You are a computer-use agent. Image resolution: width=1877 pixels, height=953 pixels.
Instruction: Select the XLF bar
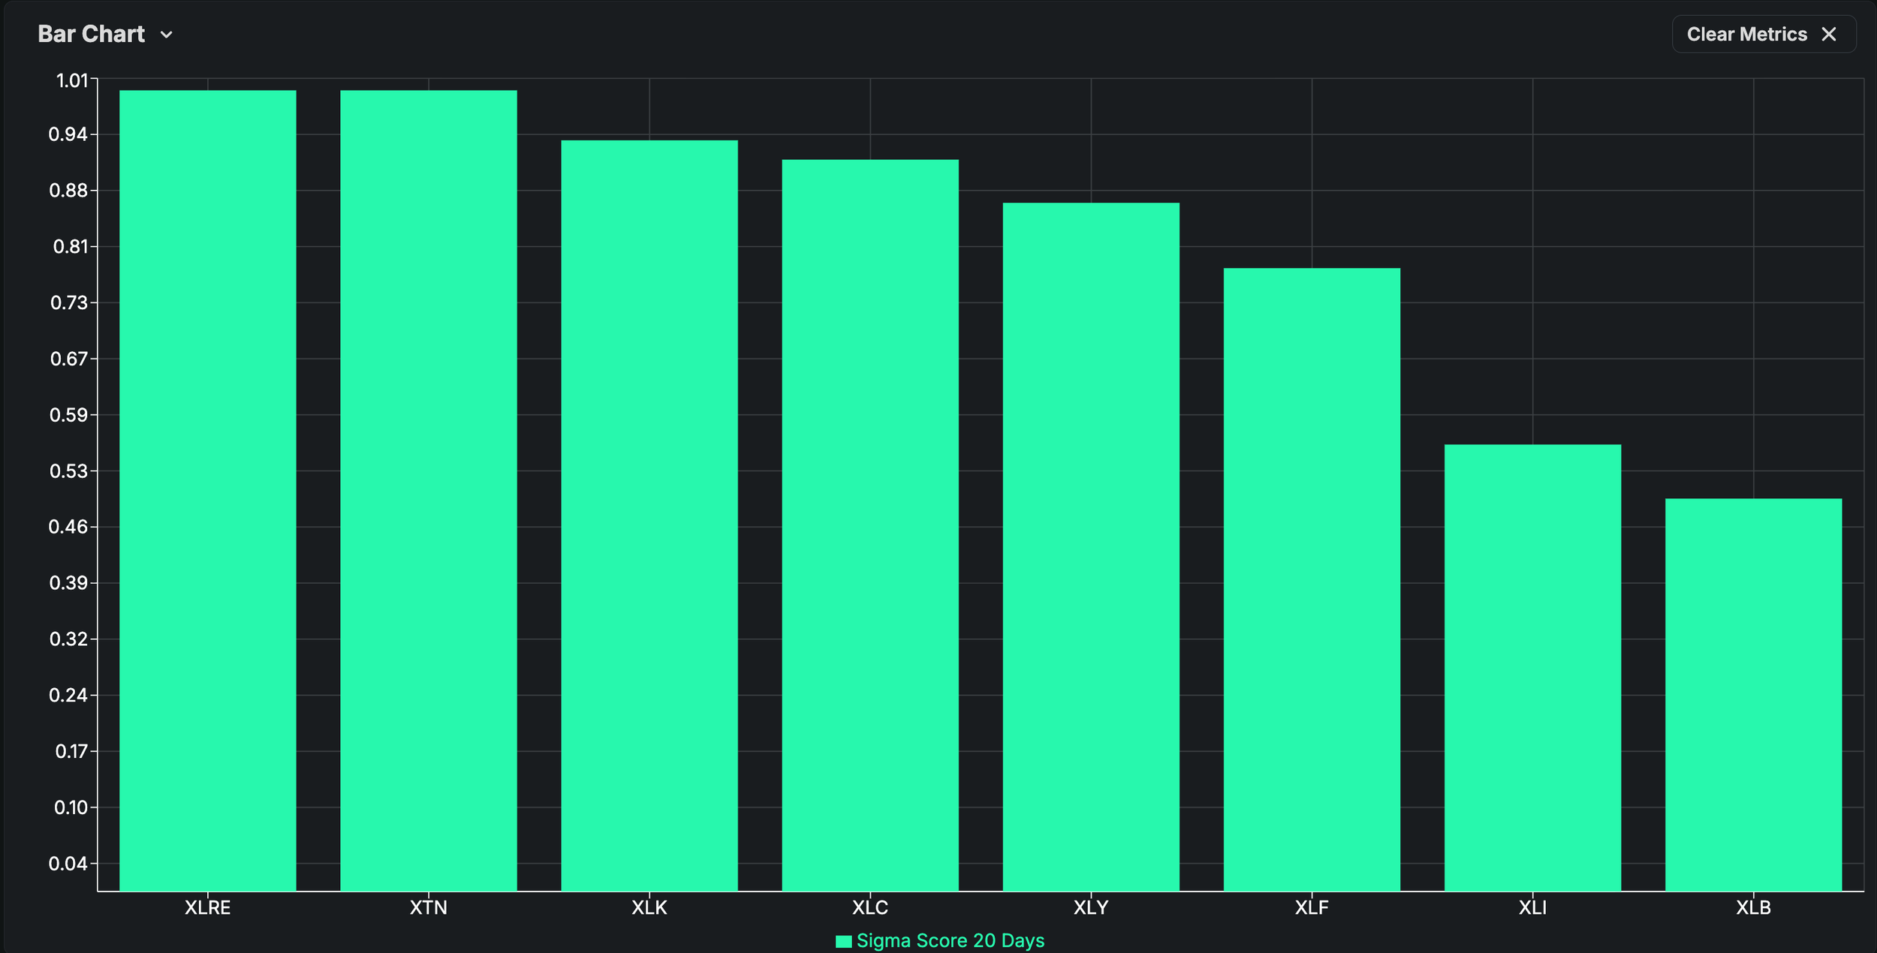1312,579
